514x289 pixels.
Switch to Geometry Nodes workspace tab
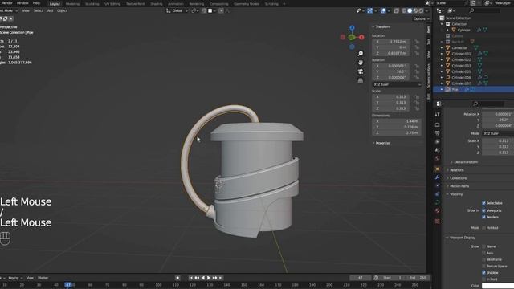(x=247, y=4)
